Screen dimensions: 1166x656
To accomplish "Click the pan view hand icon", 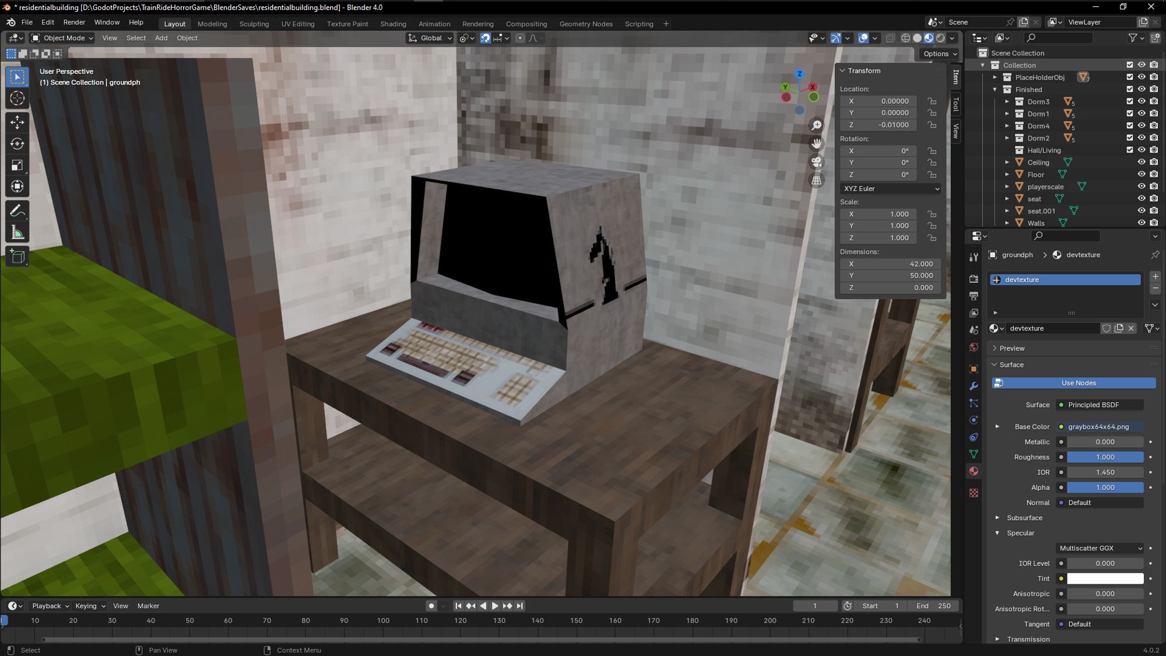I will (x=817, y=143).
